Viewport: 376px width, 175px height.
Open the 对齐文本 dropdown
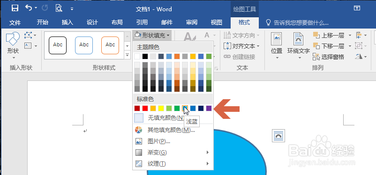(x=241, y=46)
